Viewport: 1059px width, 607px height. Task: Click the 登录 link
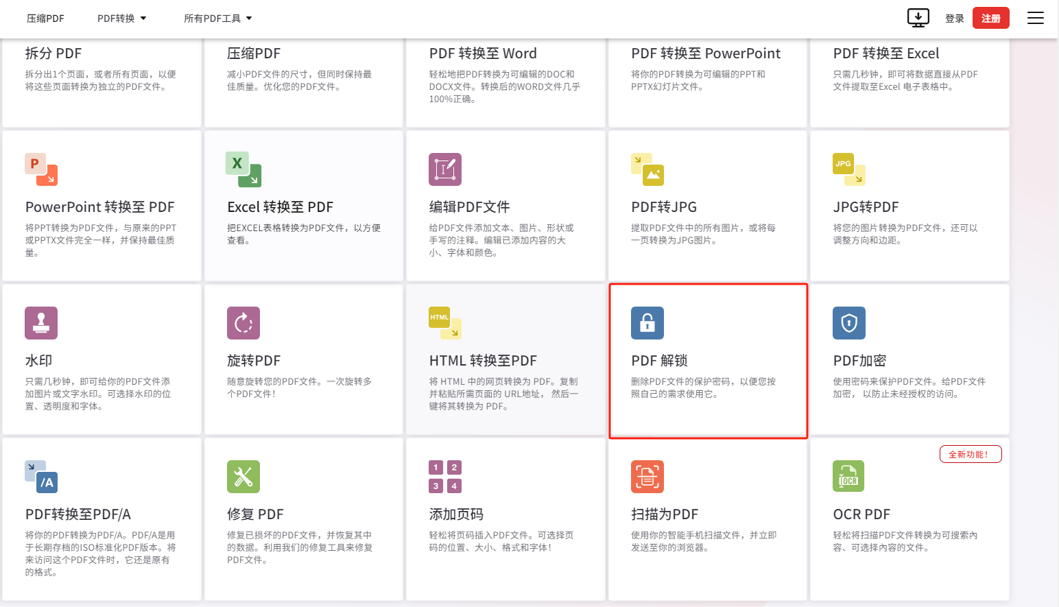click(x=955, y=19)
